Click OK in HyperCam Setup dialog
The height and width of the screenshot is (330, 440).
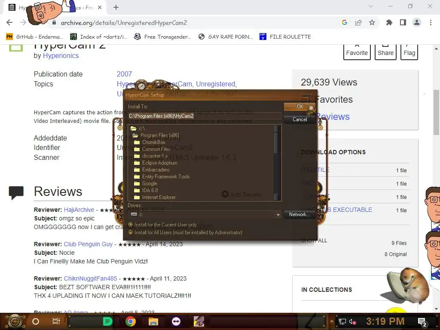pos(299,107)
